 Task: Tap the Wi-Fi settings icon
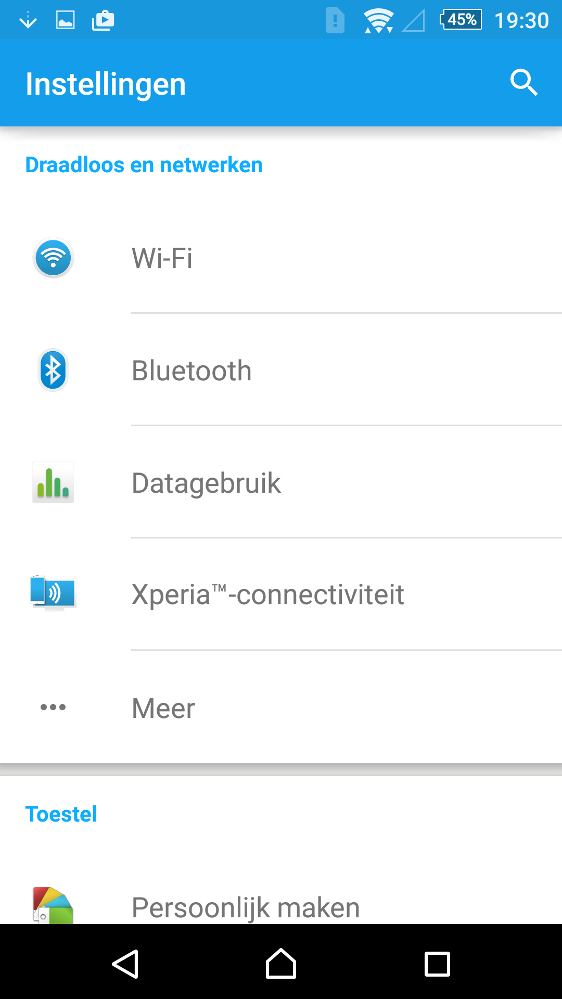53,258
